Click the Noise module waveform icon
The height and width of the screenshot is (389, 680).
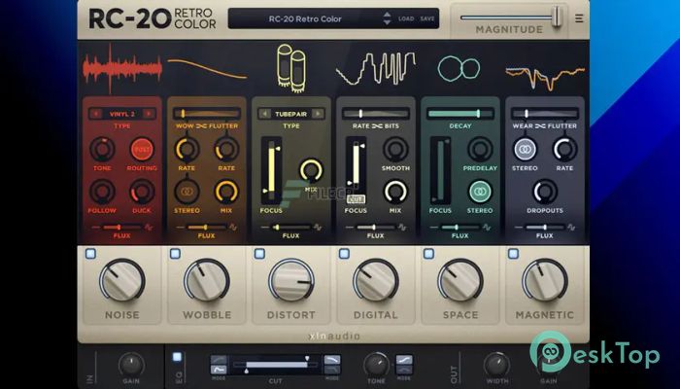pos(121,69)
